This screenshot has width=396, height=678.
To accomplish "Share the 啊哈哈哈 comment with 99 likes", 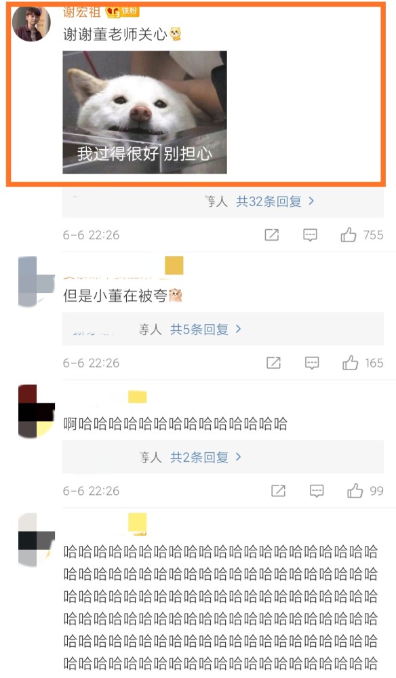I will click(x=278, y=491).
